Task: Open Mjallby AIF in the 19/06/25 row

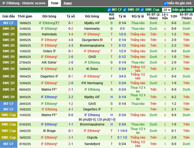Action: 92,23
